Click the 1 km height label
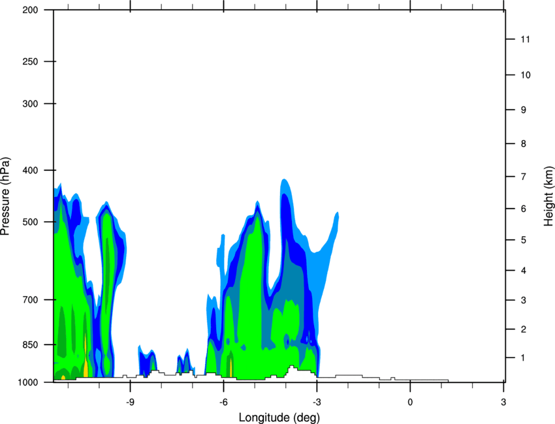The image size is (555, 424). click(523, 358)
